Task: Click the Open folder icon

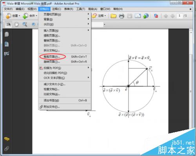Action: pos(113,16)
